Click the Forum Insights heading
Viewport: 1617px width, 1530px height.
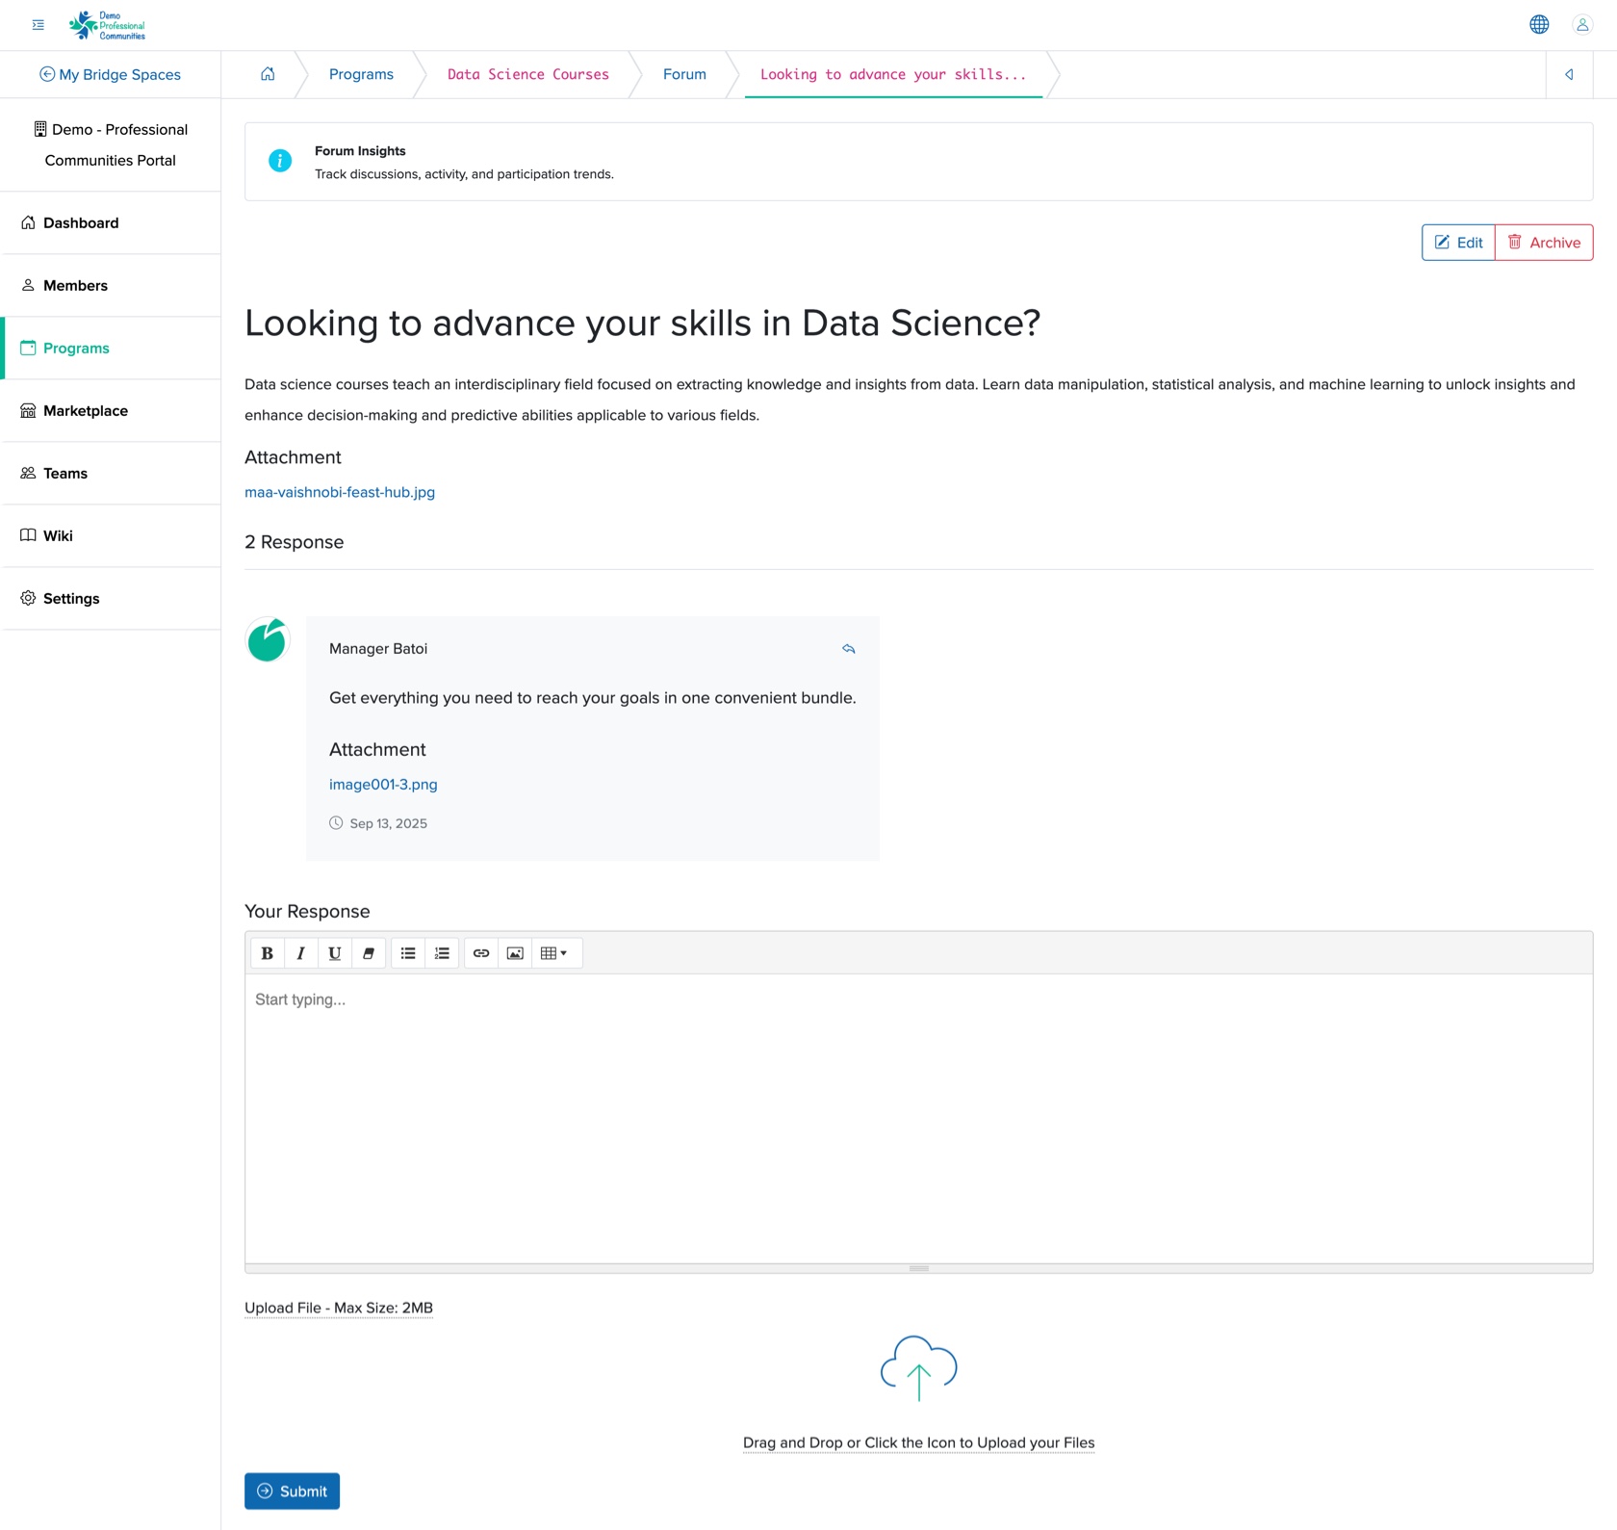tap(360, 151)
